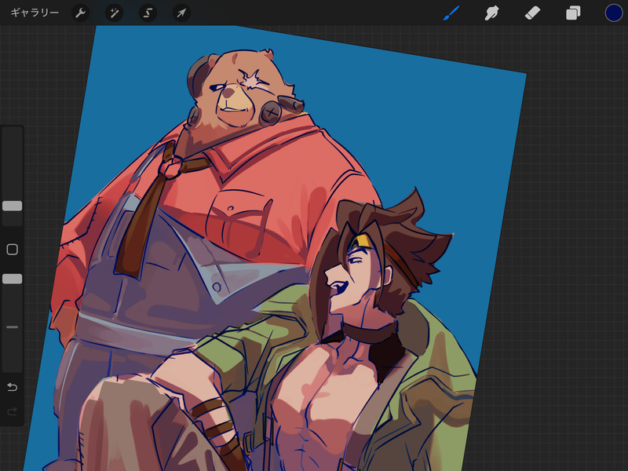628x471 pixels.
Task: Open the ギャラリー gallery view
Action: tap(35, 13)
